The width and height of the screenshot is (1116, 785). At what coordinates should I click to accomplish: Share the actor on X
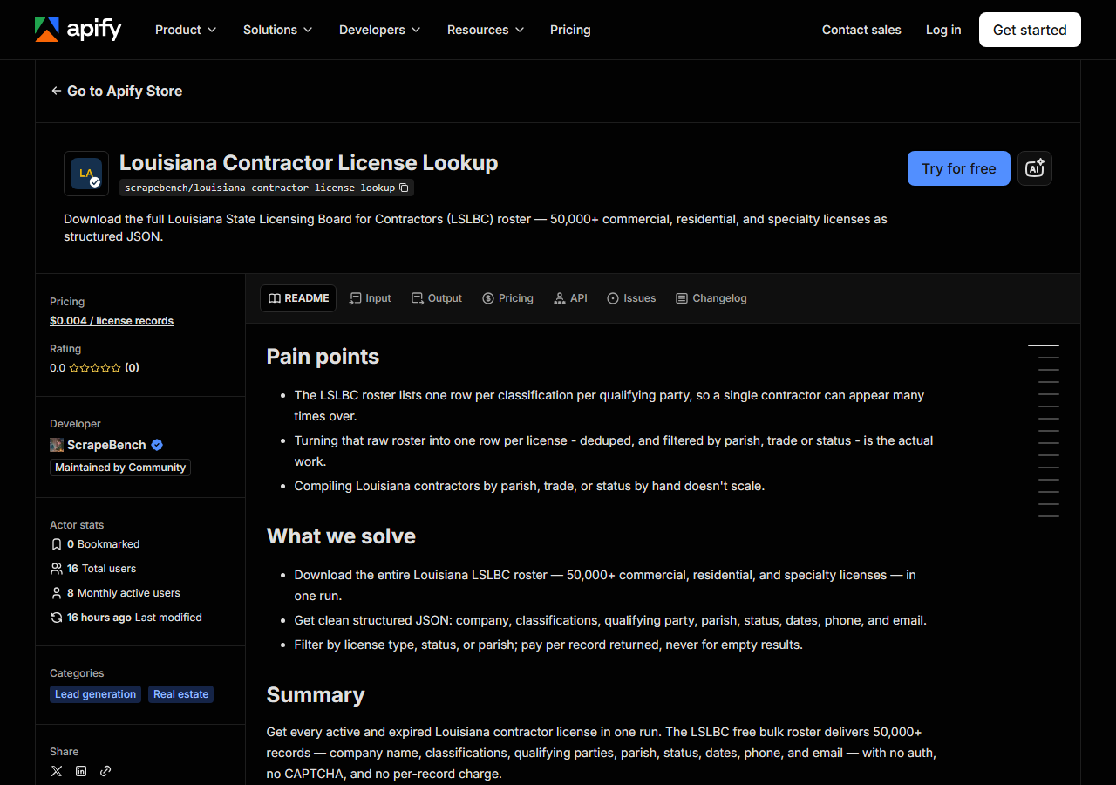click(x=57, y=771)
